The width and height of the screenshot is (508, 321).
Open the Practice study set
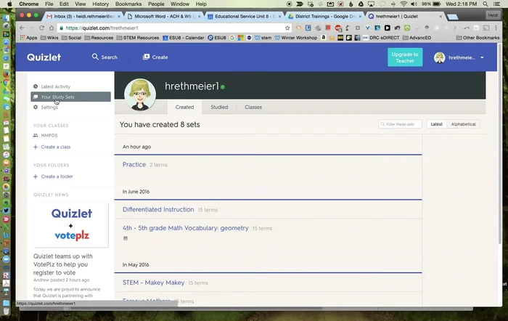pyautogui.click(x=134, y=165)
